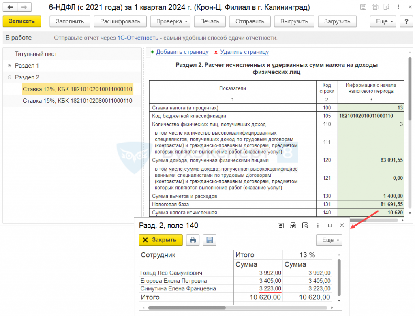415x316 pixels.
Task: Click the back navigation arrow
Action: tap(10, 7)
